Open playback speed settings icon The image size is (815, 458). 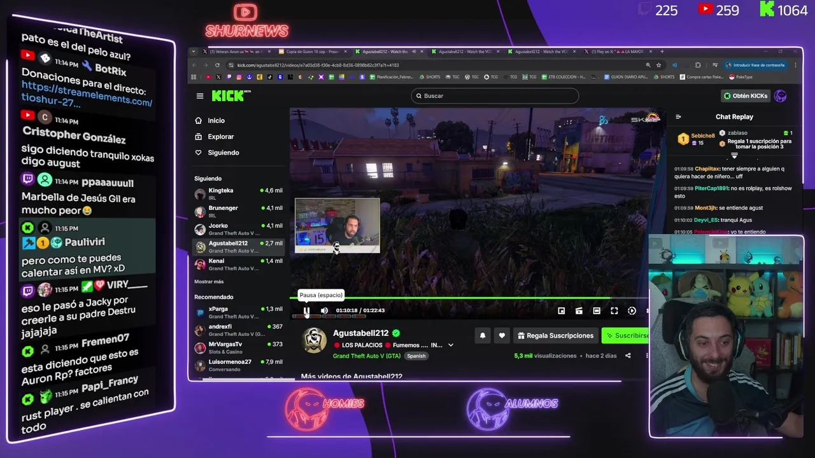(632, 310)
